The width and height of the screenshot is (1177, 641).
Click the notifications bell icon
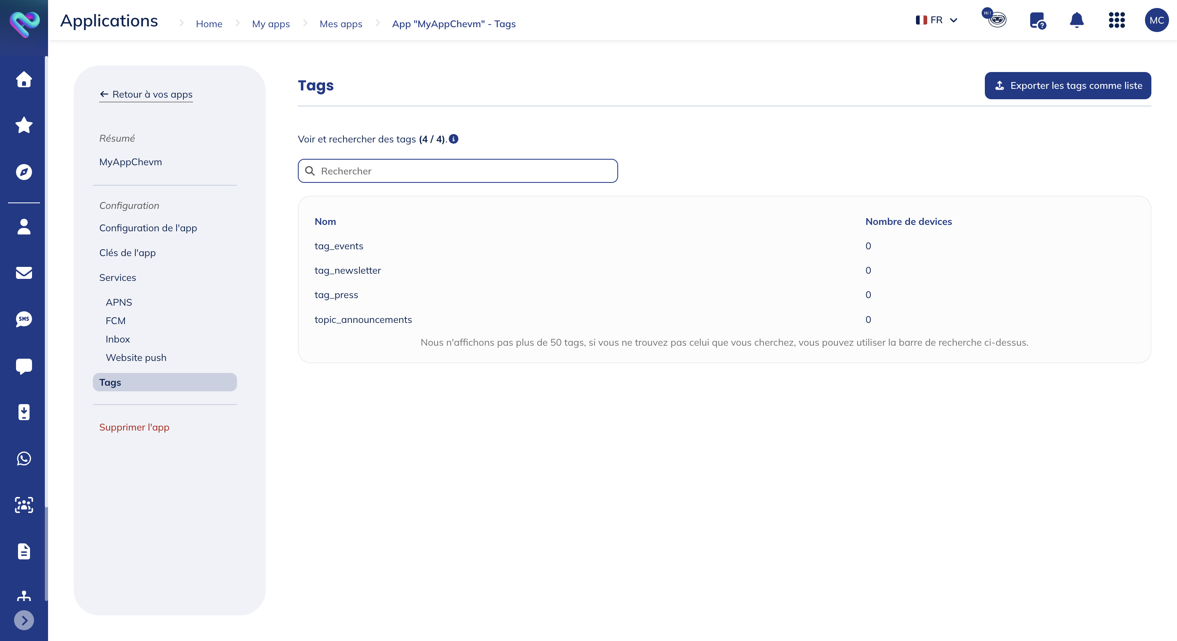[x=1077, y=20]
